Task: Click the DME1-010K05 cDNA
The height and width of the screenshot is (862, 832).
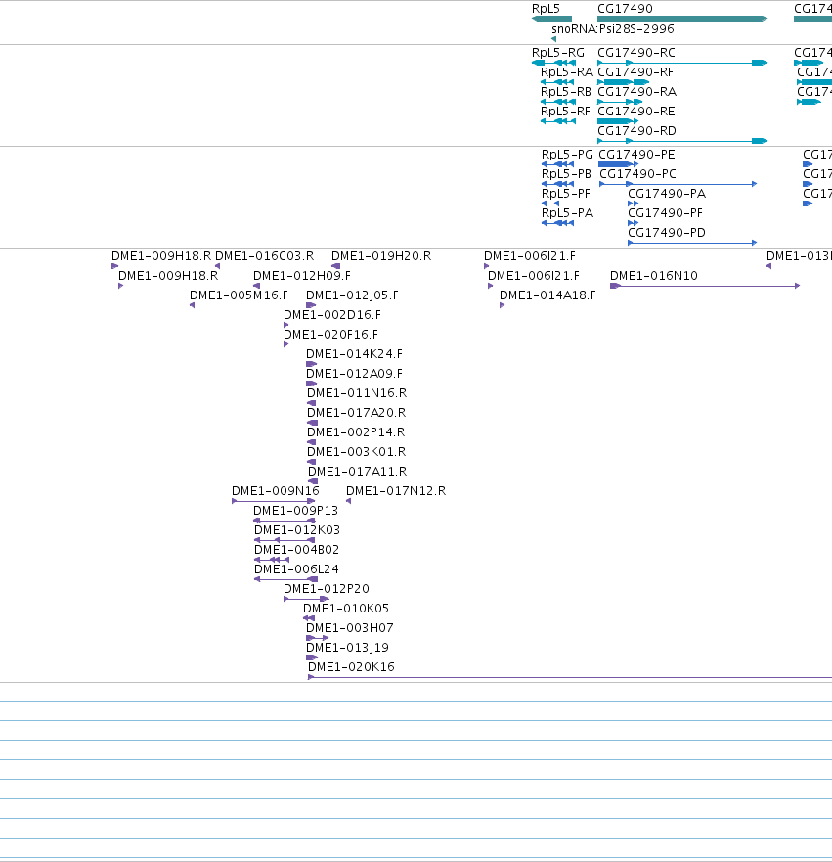Action: click(309, 618)
